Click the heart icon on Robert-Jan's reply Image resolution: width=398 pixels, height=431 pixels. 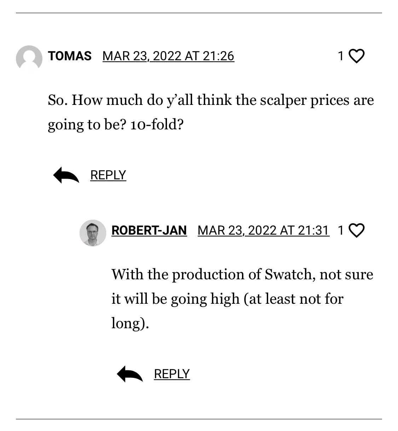(357, 230)
